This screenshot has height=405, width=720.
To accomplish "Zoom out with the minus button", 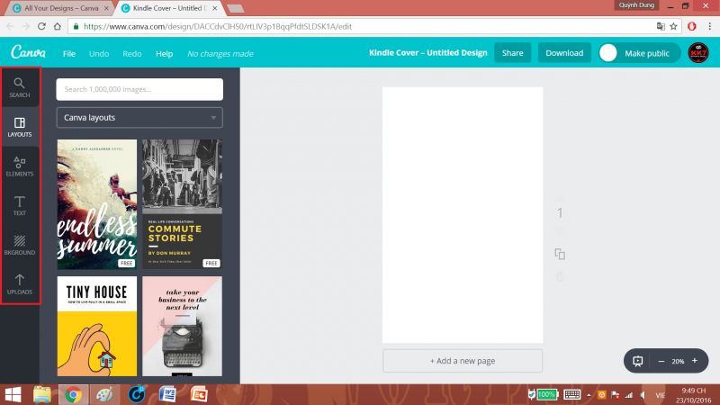I will tap(661, 361).
